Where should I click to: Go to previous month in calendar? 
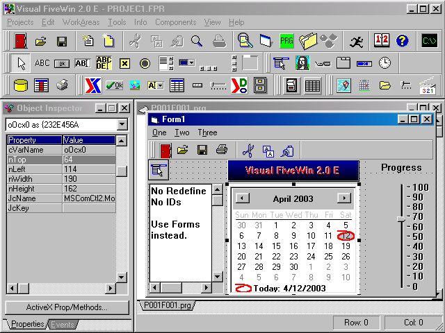coord(243,198)
